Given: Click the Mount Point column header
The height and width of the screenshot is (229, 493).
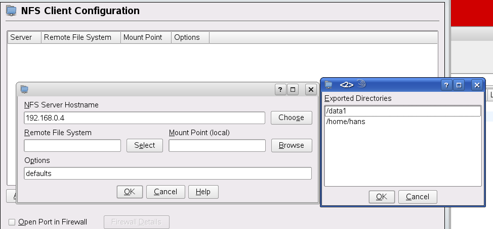Looking at the screenshot, I should click(x=146, y=37).
